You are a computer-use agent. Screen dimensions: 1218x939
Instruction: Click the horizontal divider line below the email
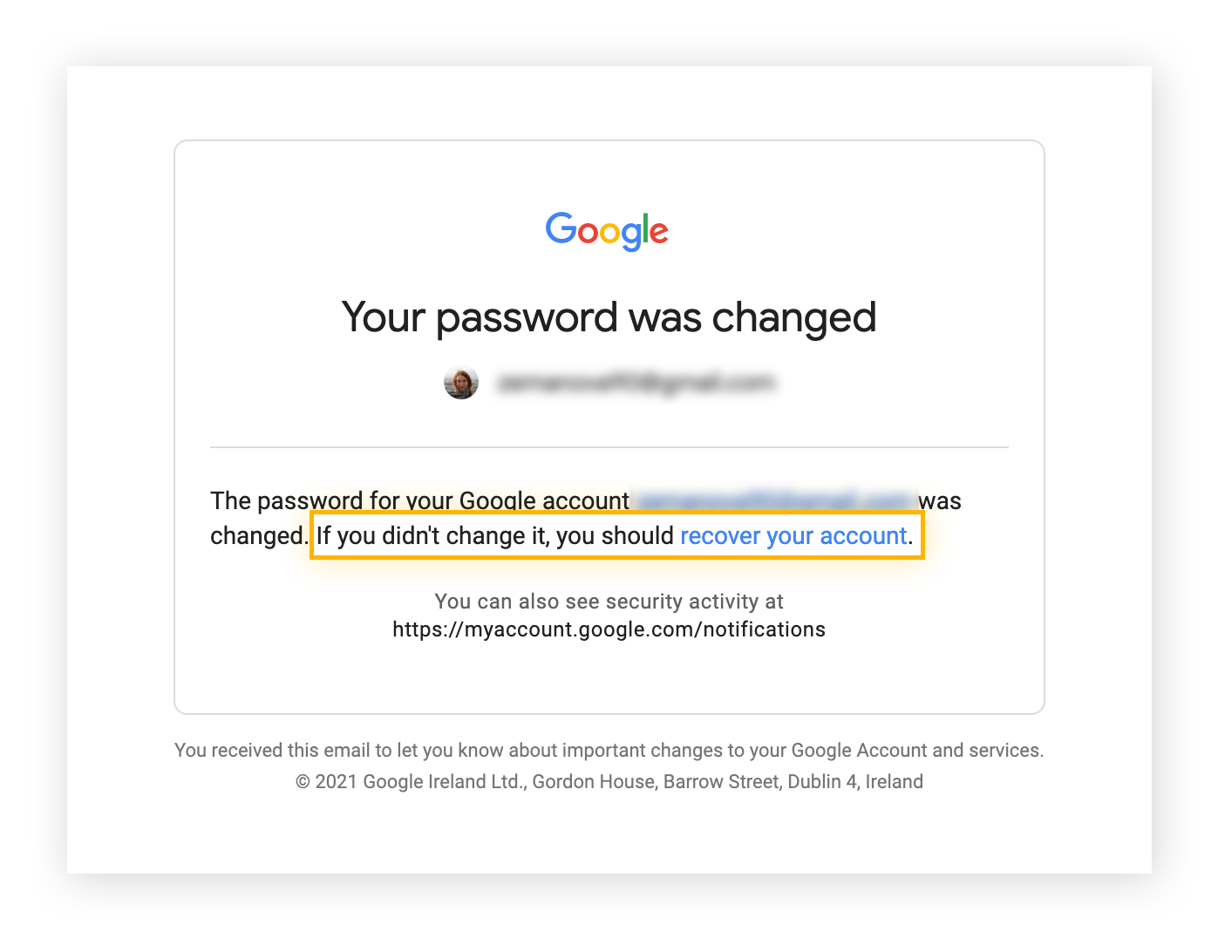(x=609, y=447)
